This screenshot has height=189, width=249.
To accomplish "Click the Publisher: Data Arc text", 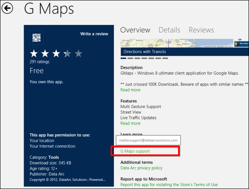I will 47,174.
